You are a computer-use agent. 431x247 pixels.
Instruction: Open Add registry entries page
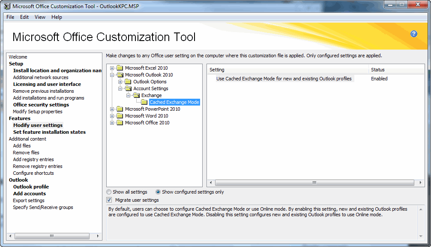[33, 159]
